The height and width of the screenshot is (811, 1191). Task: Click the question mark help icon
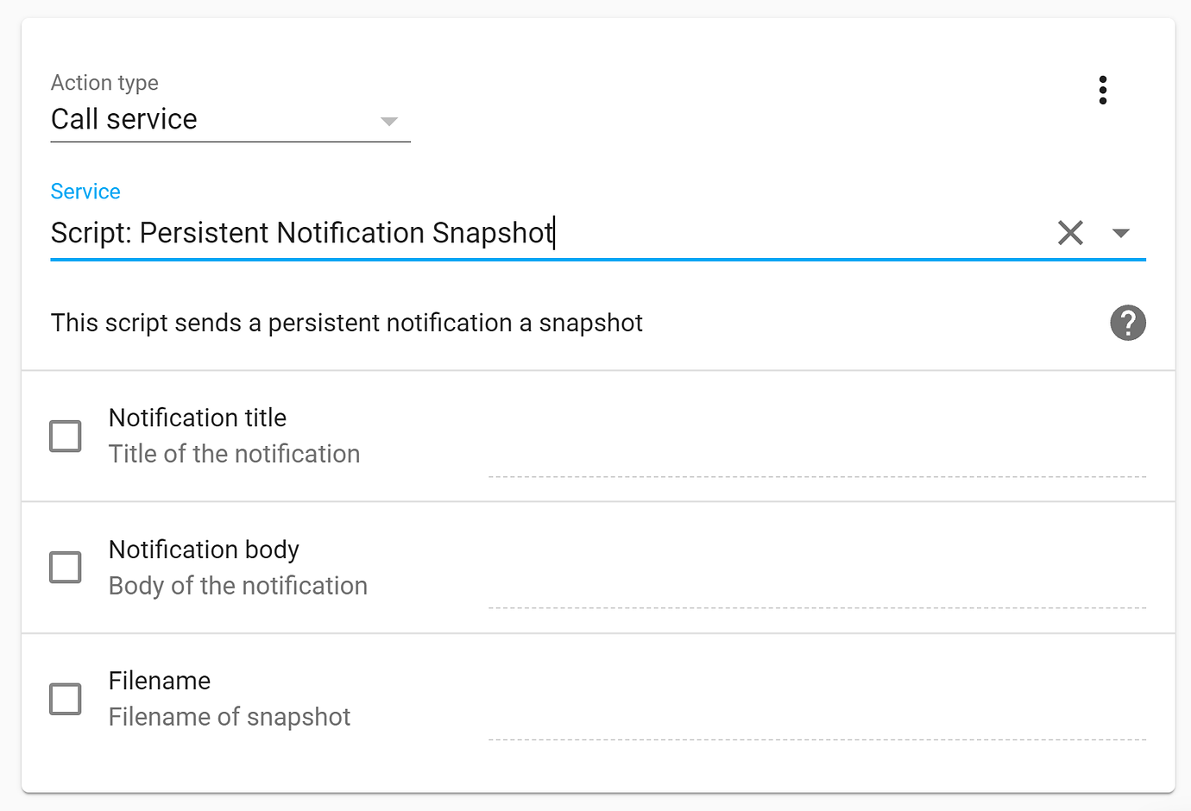(x=1128, y=323)
